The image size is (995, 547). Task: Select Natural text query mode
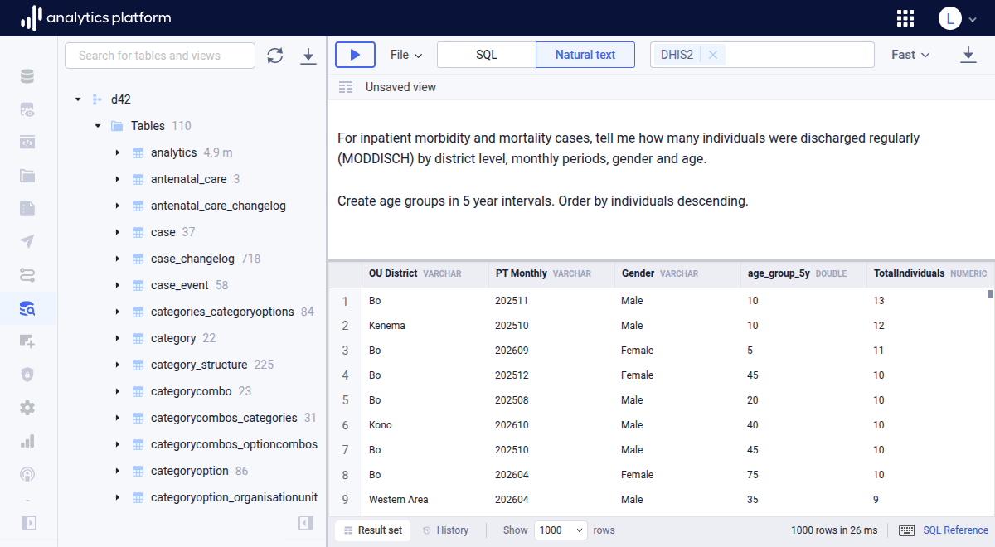coord(585,55)
